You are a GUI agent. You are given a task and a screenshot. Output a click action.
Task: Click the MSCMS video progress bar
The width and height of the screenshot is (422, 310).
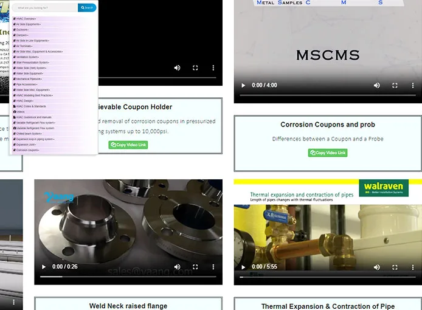(x=327, y=95)
